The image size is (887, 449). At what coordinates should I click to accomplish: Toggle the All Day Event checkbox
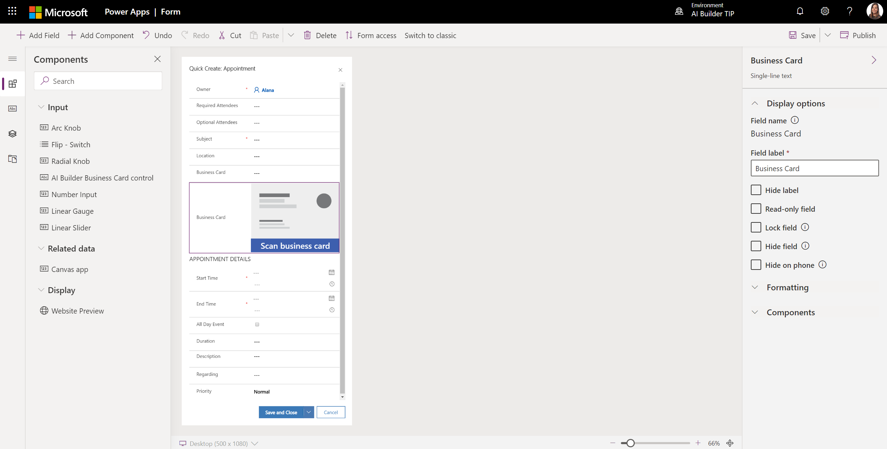[257, 325]
